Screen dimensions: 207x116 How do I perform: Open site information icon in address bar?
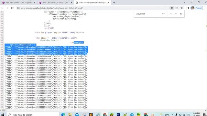[x=18, y=8]
